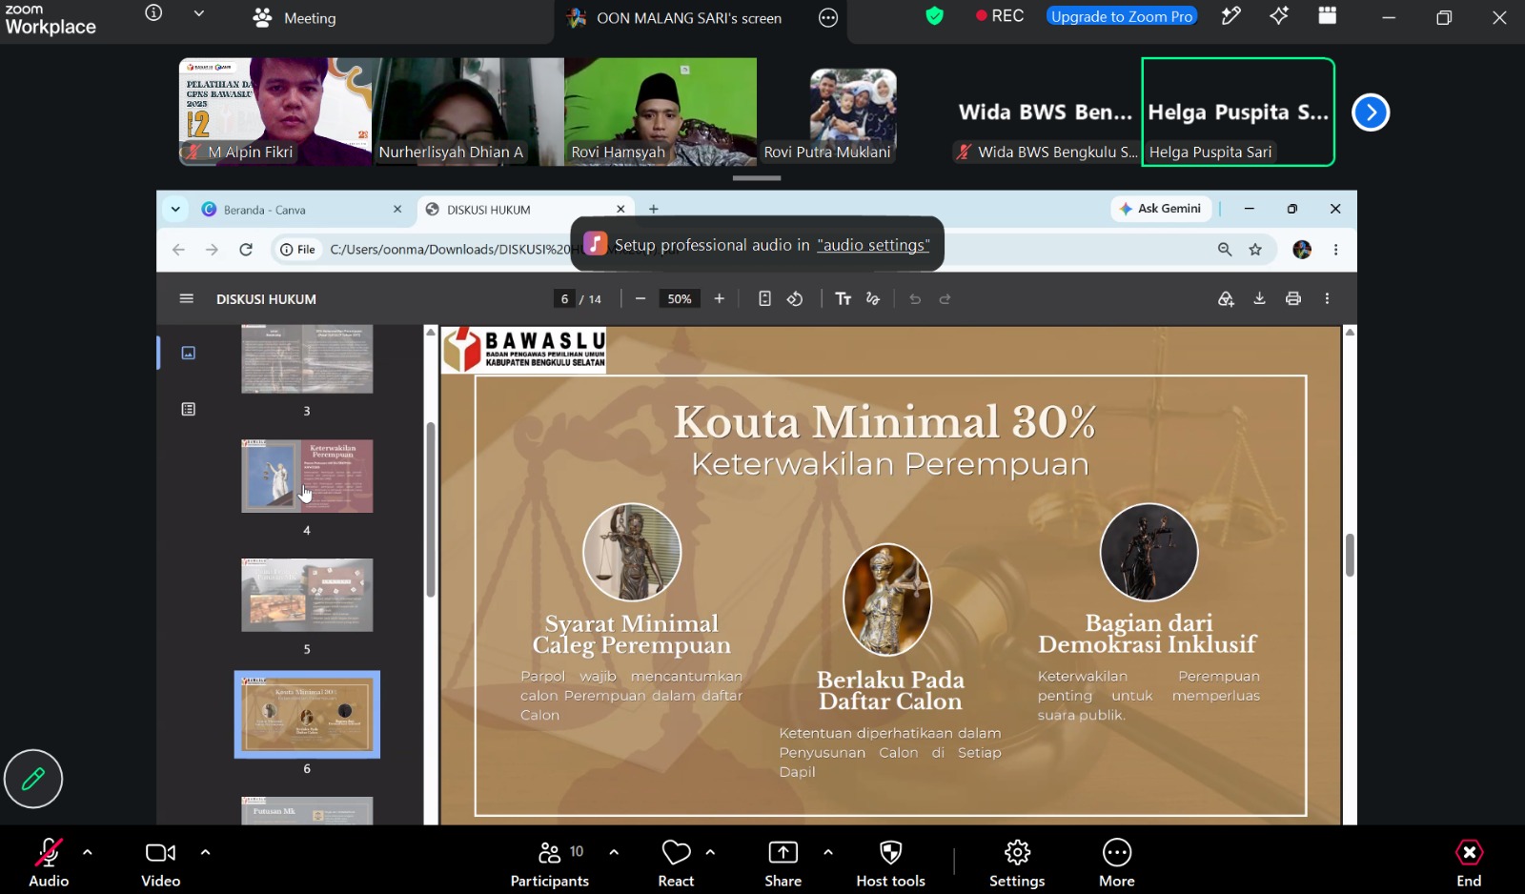Open the AI Companion sparkle icon
Screen dimensions: 1525x894
coord(1279,16)
